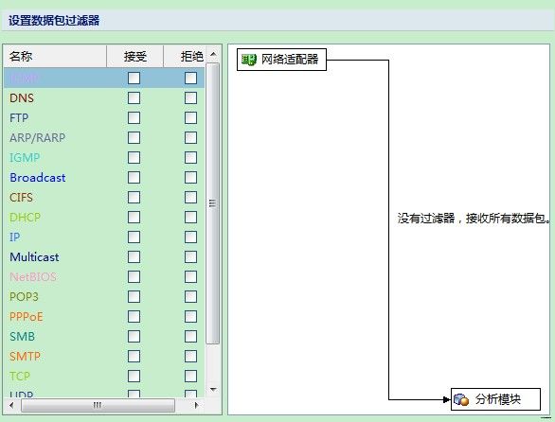Toggle accept checkbox for IGMP

[x=134, y=157]
